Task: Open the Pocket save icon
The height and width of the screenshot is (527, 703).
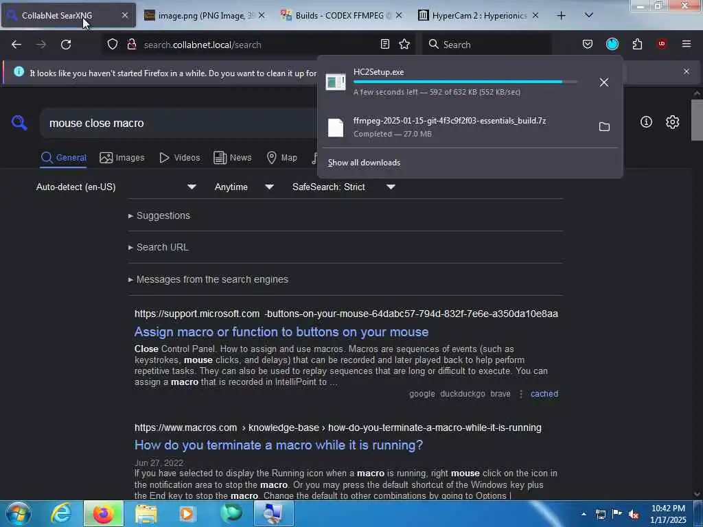Action: tap(588, 44)
